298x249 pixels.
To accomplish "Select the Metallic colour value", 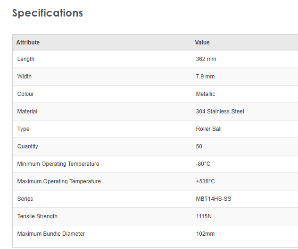I will 206,94.
